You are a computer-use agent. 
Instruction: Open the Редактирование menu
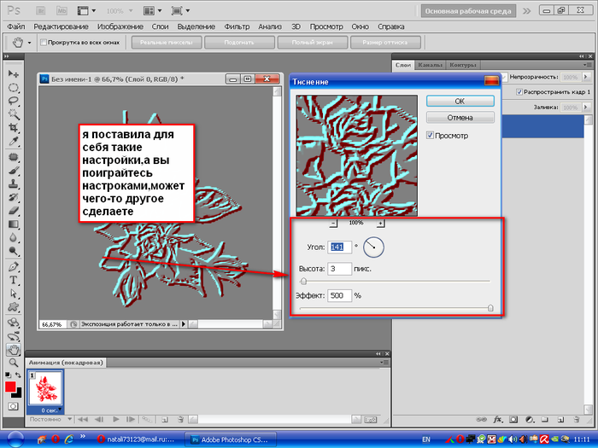[x=61, y=26]
